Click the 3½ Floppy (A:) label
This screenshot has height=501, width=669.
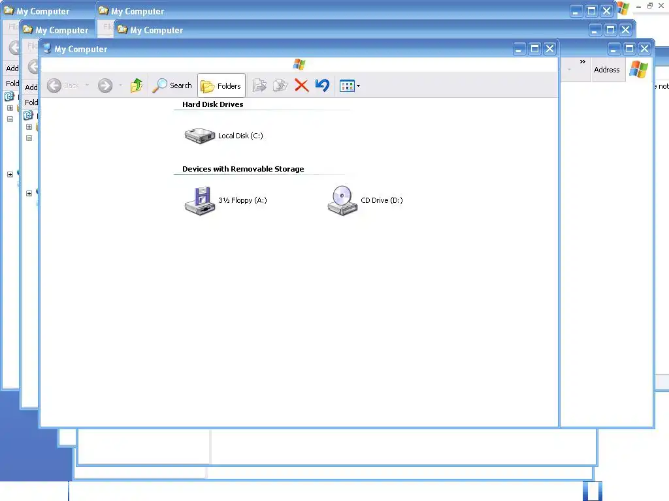tap(242, 201)
